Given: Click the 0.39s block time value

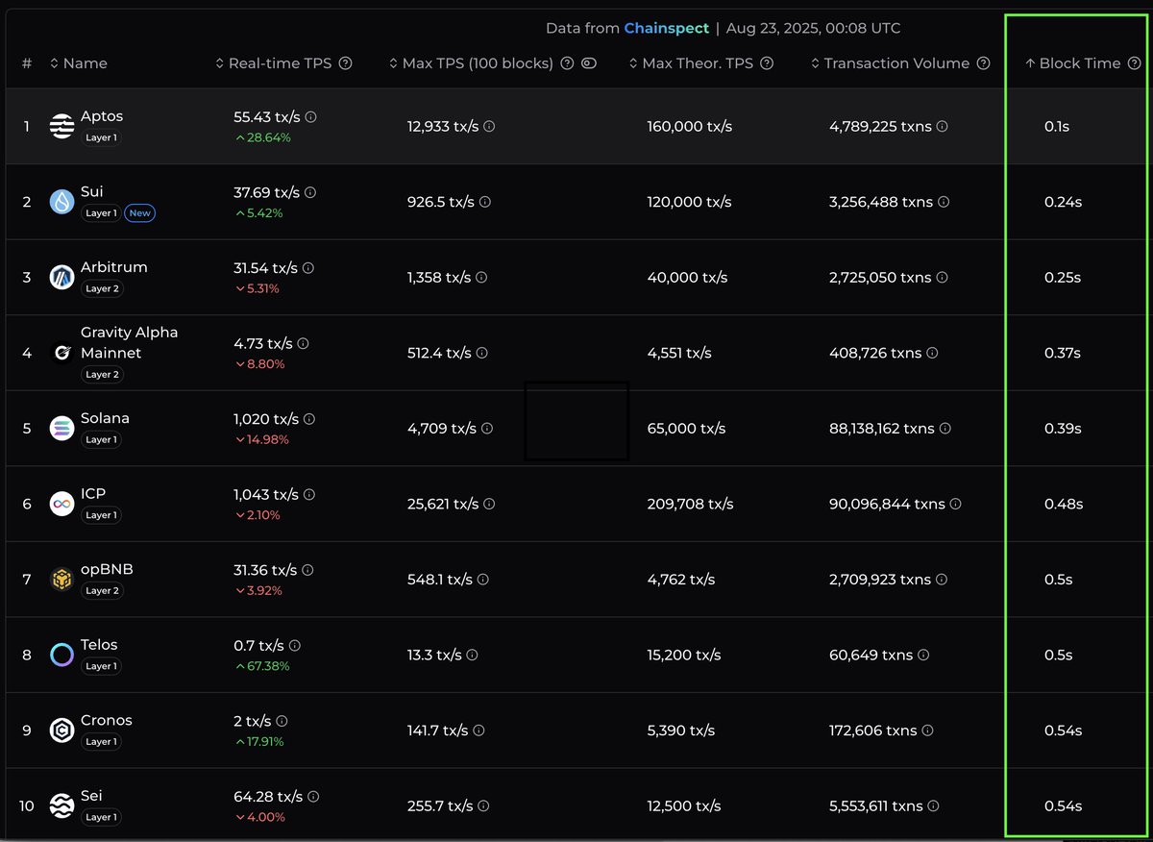Looking at the screenshot, I should coord(1063,429).
